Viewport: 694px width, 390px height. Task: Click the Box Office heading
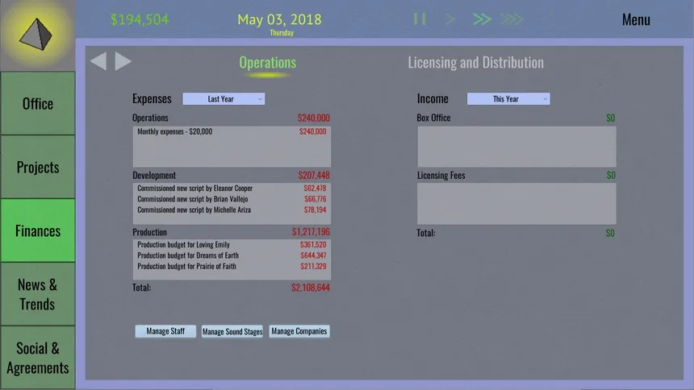click(x=433, y=118)
